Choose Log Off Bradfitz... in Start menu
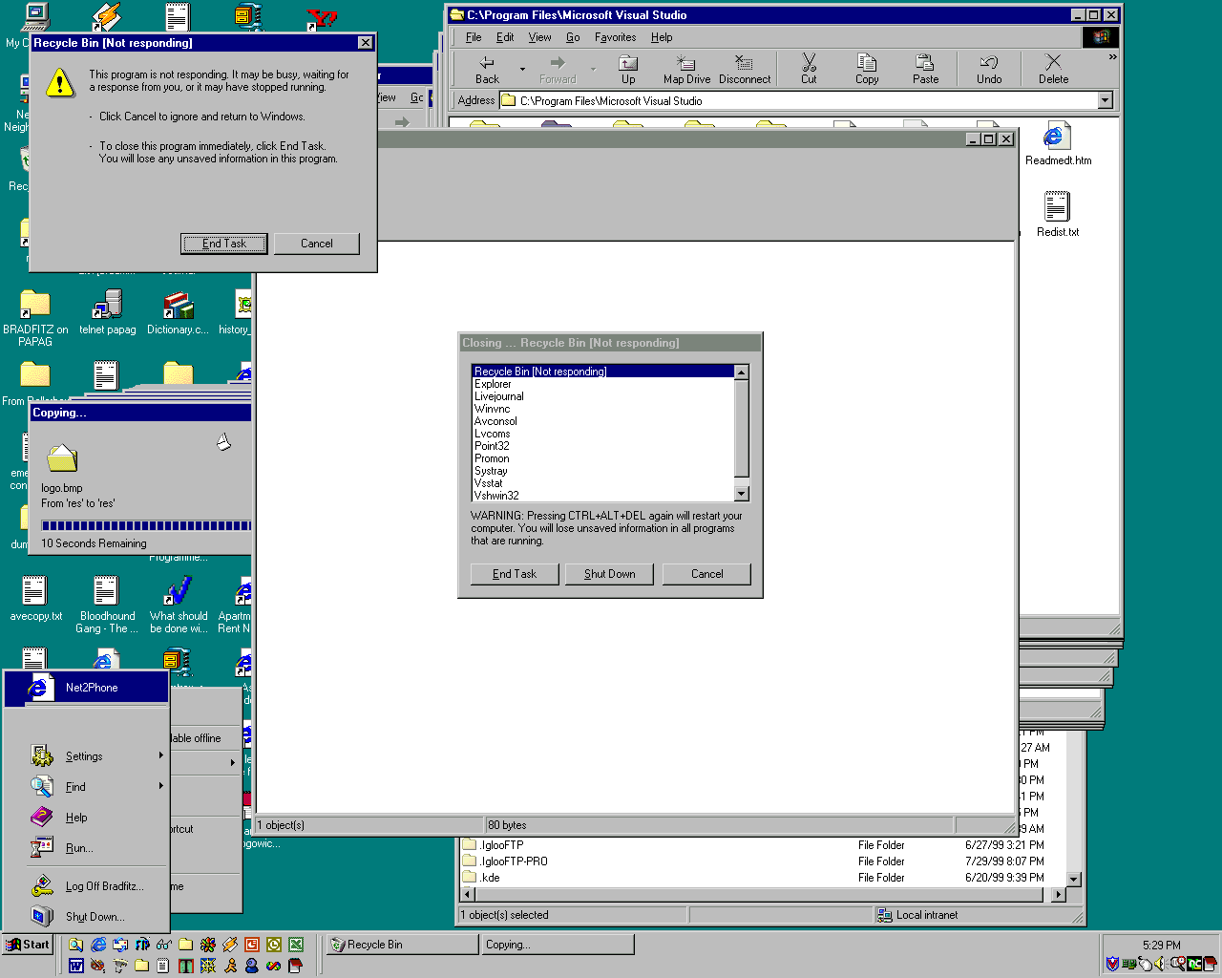1222x978 pixels. pos(86,886)
